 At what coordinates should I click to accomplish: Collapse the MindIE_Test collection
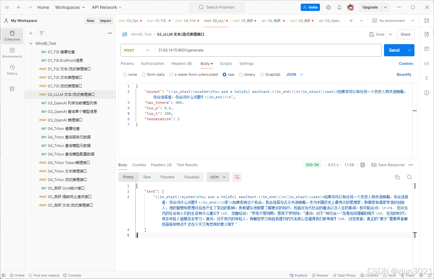click(31, 44)
